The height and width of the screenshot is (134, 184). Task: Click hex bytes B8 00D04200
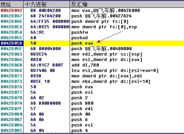pyautogui.click(x=45, y=11)
